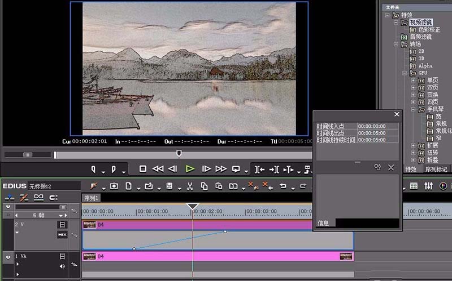Open the audio mixer sliders icon
This screenshot has width=452, height=281.
(x=428, y=186)
